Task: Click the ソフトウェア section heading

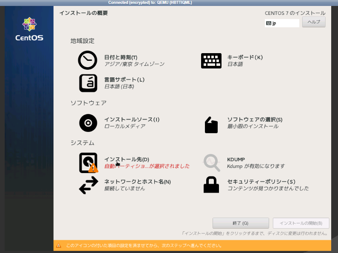Action: click(x=88, y=103)
